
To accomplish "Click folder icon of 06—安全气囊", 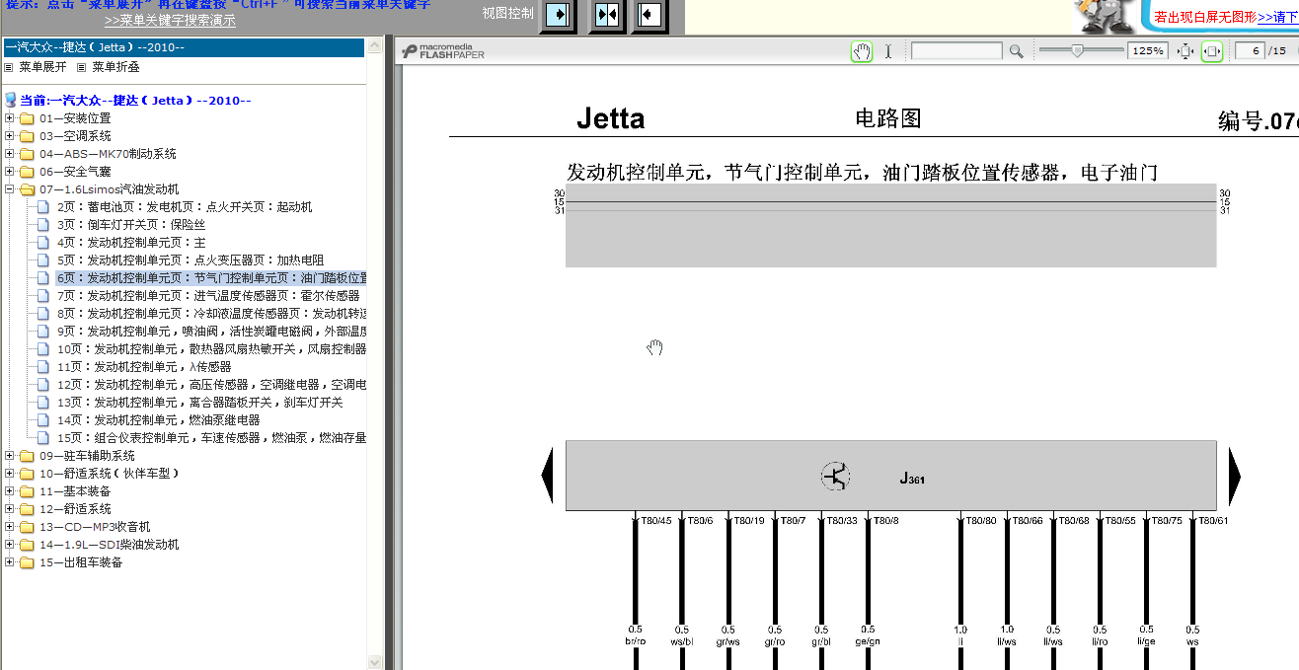I will click(x=27, y=172).
